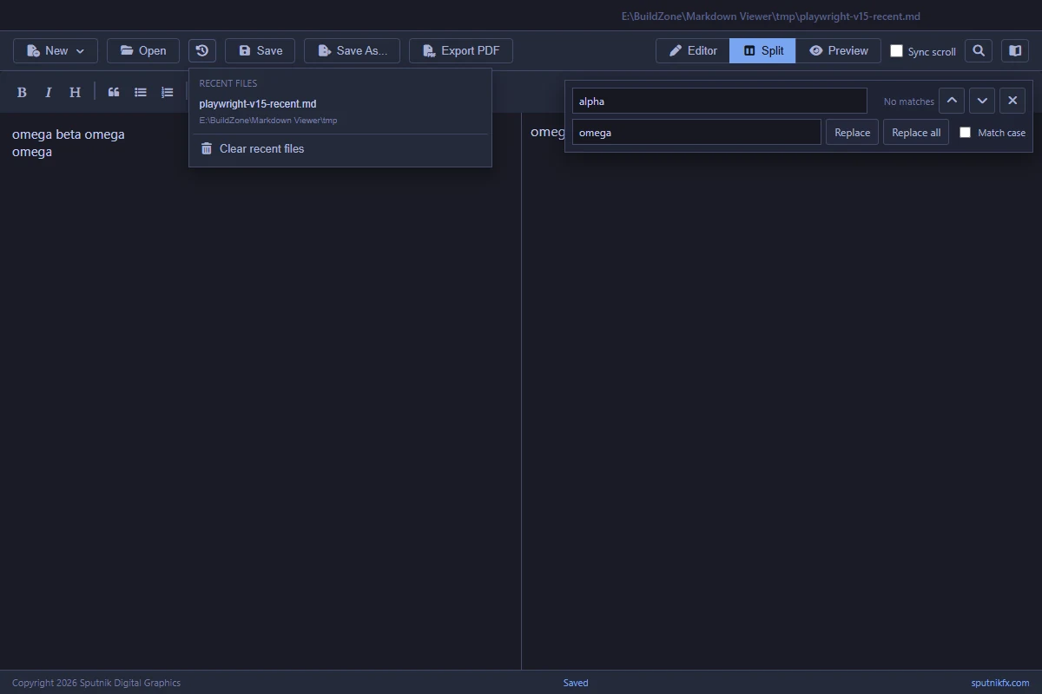
Task: Enable Sync scroll checkbox
Action: tap(897, 51)
